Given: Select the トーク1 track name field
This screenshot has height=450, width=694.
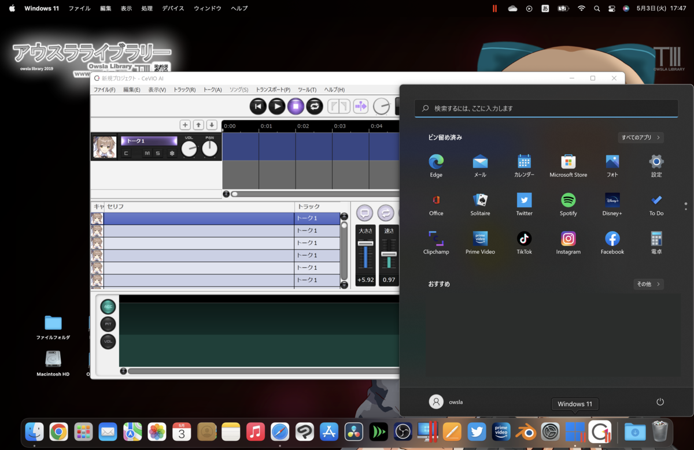Looking at the screenshot, I should click(149, 141).
